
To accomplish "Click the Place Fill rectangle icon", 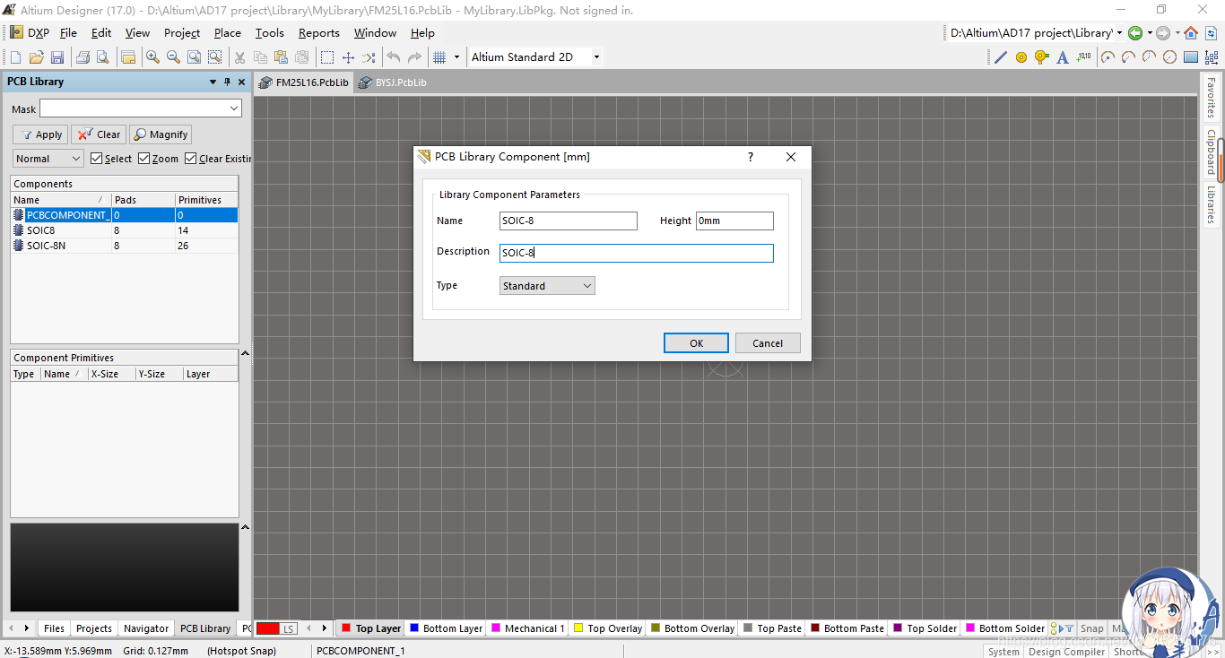I will click(x=1191, y=57).
